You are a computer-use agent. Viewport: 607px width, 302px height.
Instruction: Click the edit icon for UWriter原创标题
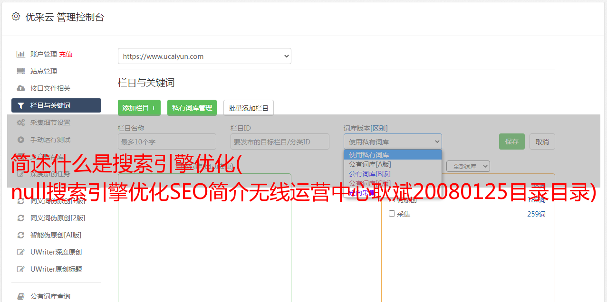(x=21, y=269)
